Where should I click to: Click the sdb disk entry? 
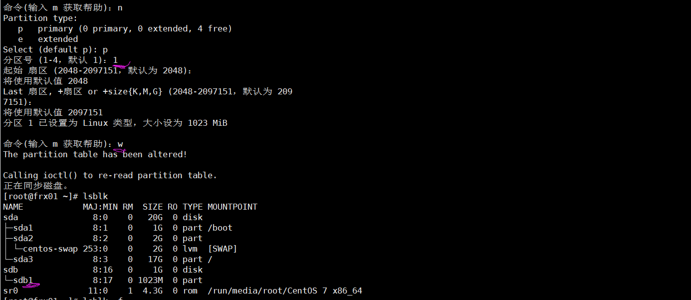[10, 270]
